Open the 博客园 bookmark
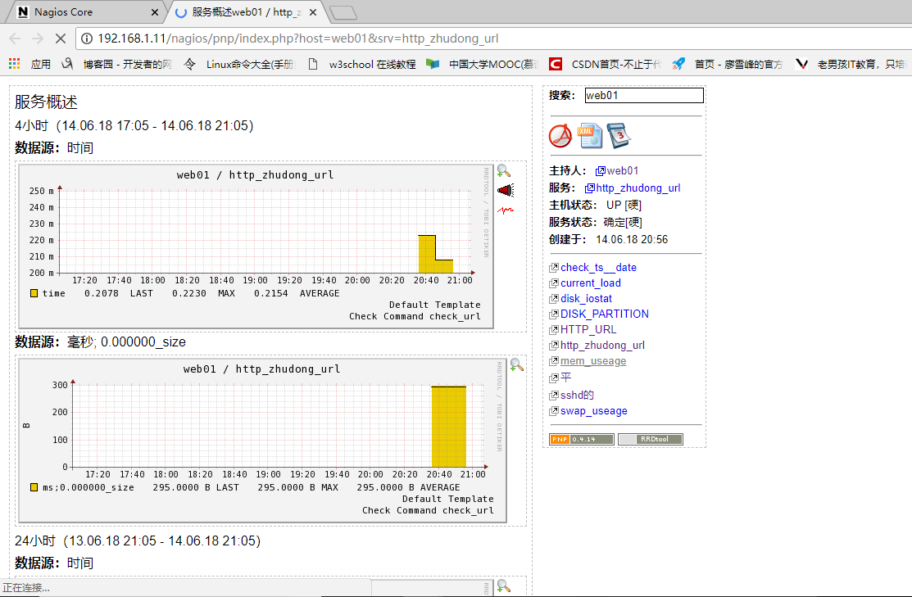The width and height of the screenshot is (912, 597). click(116, 64)
